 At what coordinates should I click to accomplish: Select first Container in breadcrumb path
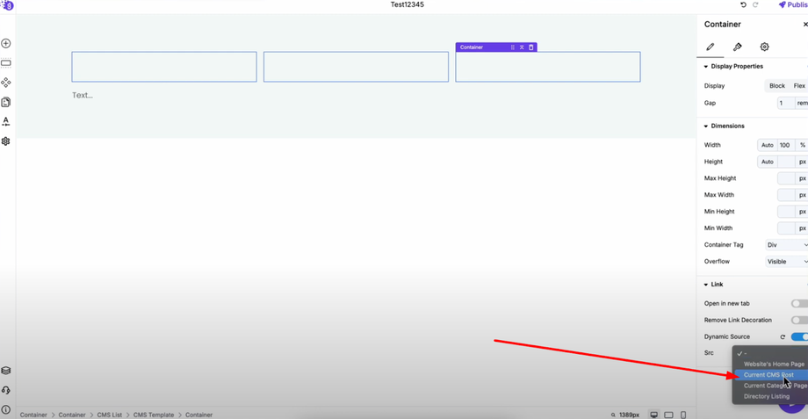(x=33, y=415)
